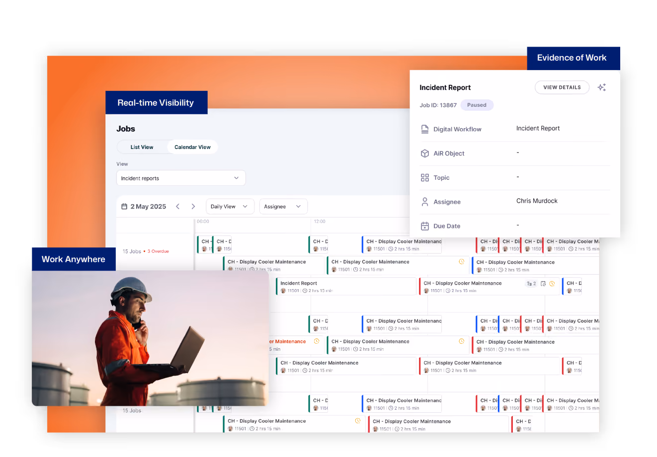The height and width of the screenshot is (457, 657).
Task: Click the worker with laptop photo
Action: [x=150, y=338]
